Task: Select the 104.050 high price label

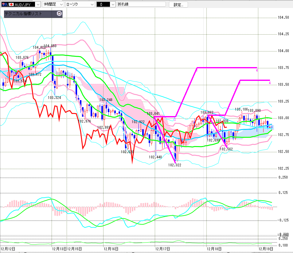Action: tap(50, 46)
